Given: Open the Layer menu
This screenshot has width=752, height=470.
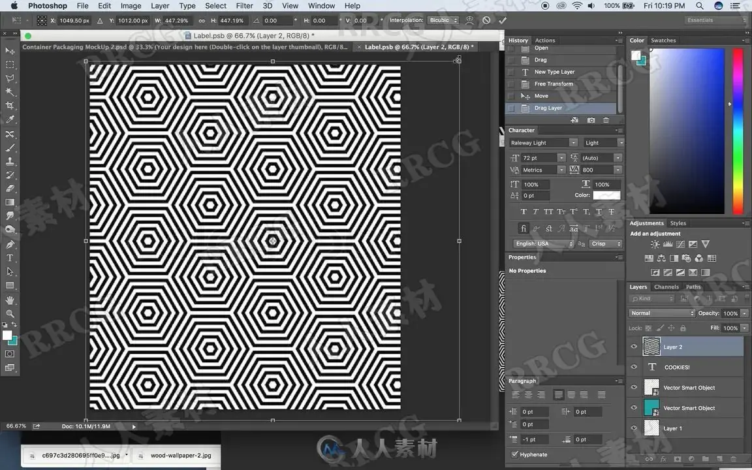Looking at the screenshot, I should 160,6.
